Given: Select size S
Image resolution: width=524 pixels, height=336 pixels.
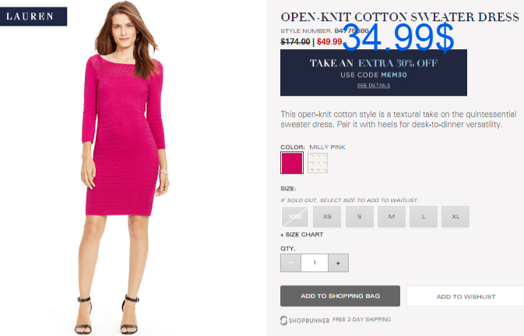Looking at the screenshot, I should pyautogui.click(x=359, y=217).
